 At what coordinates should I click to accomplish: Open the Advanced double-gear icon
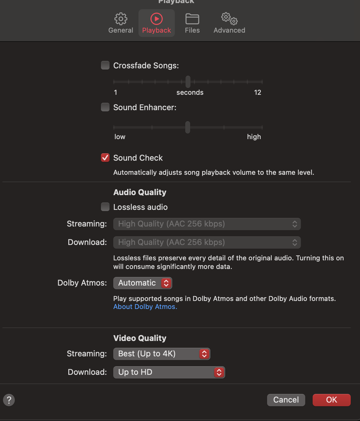[x=229, y=19]
